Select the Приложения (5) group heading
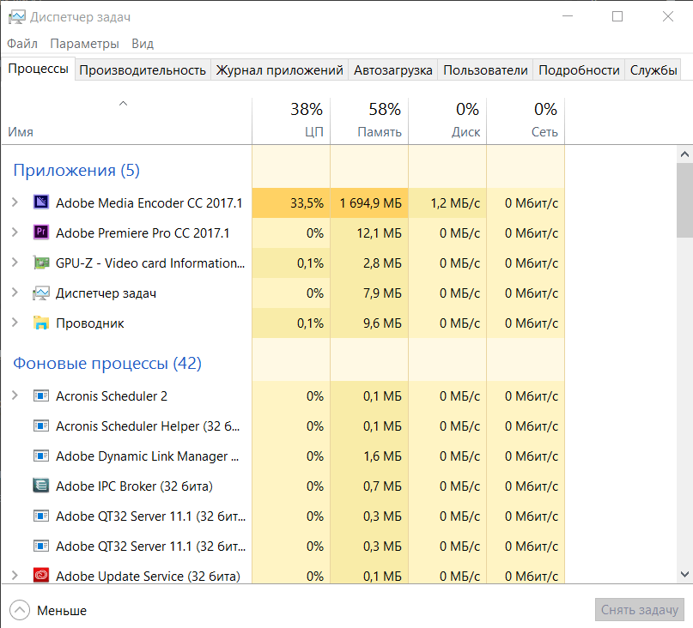693x628 pixels. pos(76,170)
